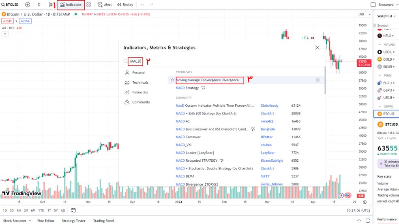
Task: Open the Trading Panel tab
Action: 103,221
